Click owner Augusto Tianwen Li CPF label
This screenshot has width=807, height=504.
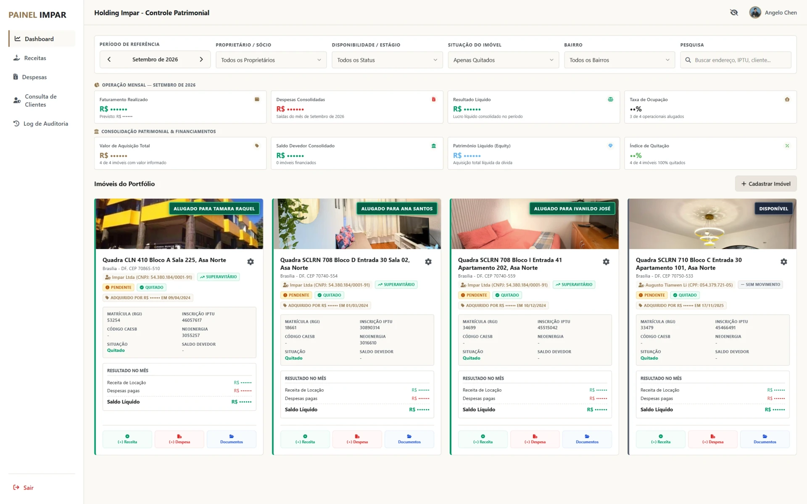[685, 285]
